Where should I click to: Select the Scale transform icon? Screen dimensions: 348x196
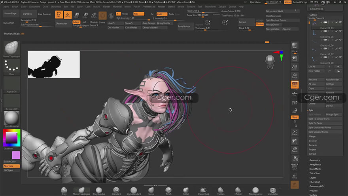85,15
